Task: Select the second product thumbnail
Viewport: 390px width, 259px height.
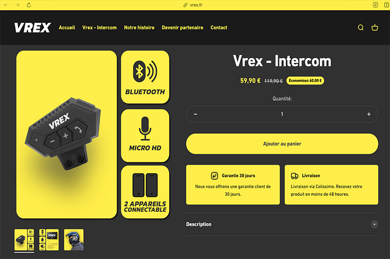Action: 49,240
